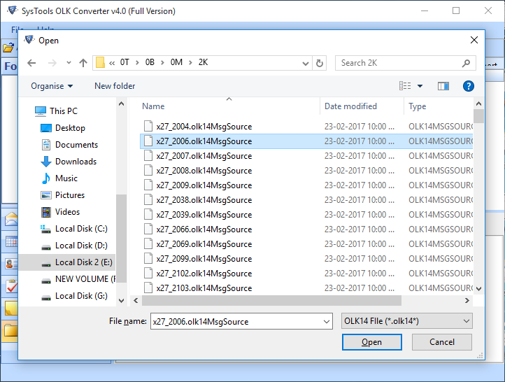Open the Desktop folder
505x382 pixels.
[x=63, y=128]
